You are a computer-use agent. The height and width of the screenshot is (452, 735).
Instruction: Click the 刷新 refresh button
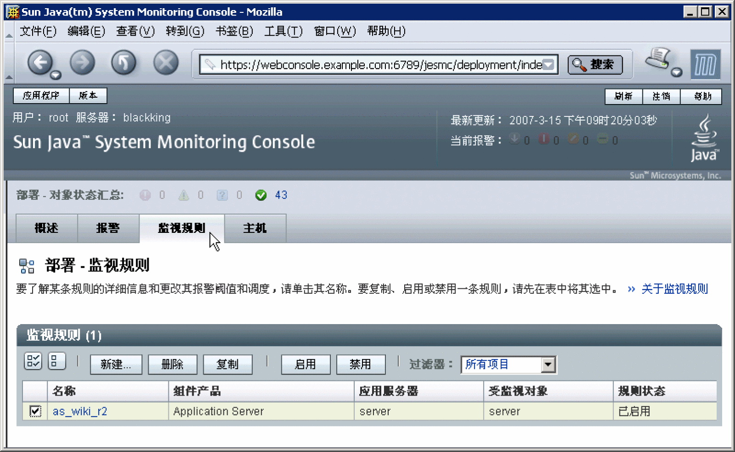pyautogui.click(x=624, y=96)
